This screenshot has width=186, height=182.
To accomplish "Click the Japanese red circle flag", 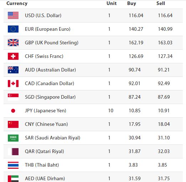I will [x=13, y=110].
